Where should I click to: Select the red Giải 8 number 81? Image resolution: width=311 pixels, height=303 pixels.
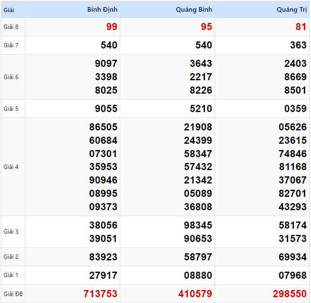coord(301,27)
